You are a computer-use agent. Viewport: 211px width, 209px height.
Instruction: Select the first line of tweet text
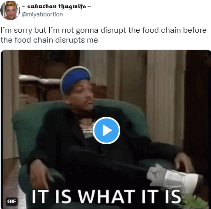(x=103, y=30)
